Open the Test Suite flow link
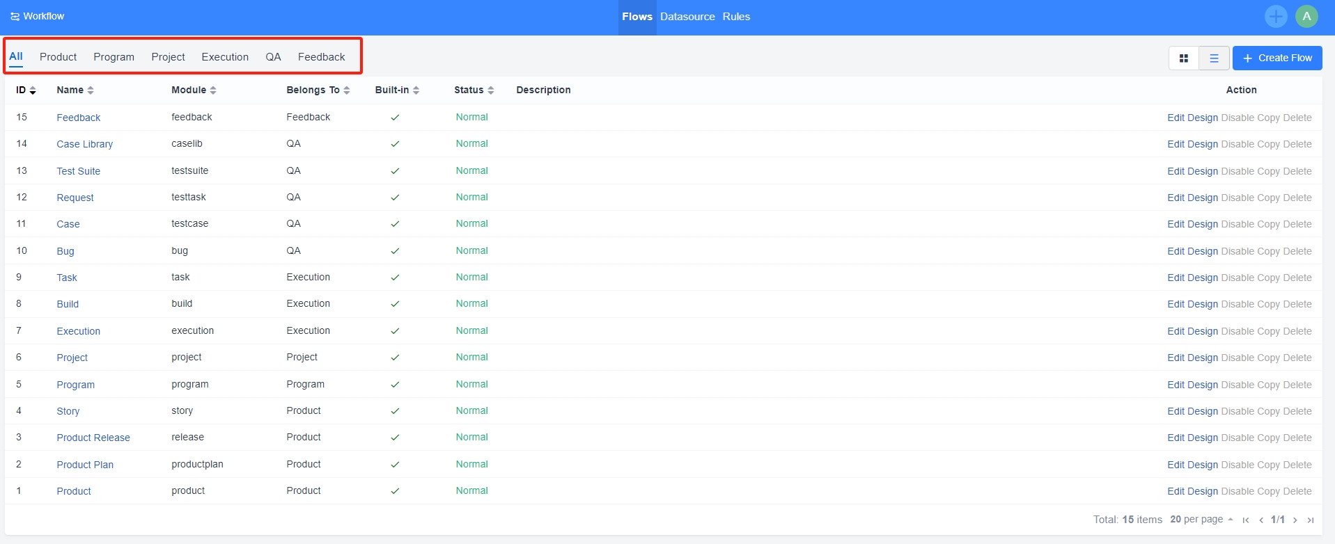 click(79, 171)
